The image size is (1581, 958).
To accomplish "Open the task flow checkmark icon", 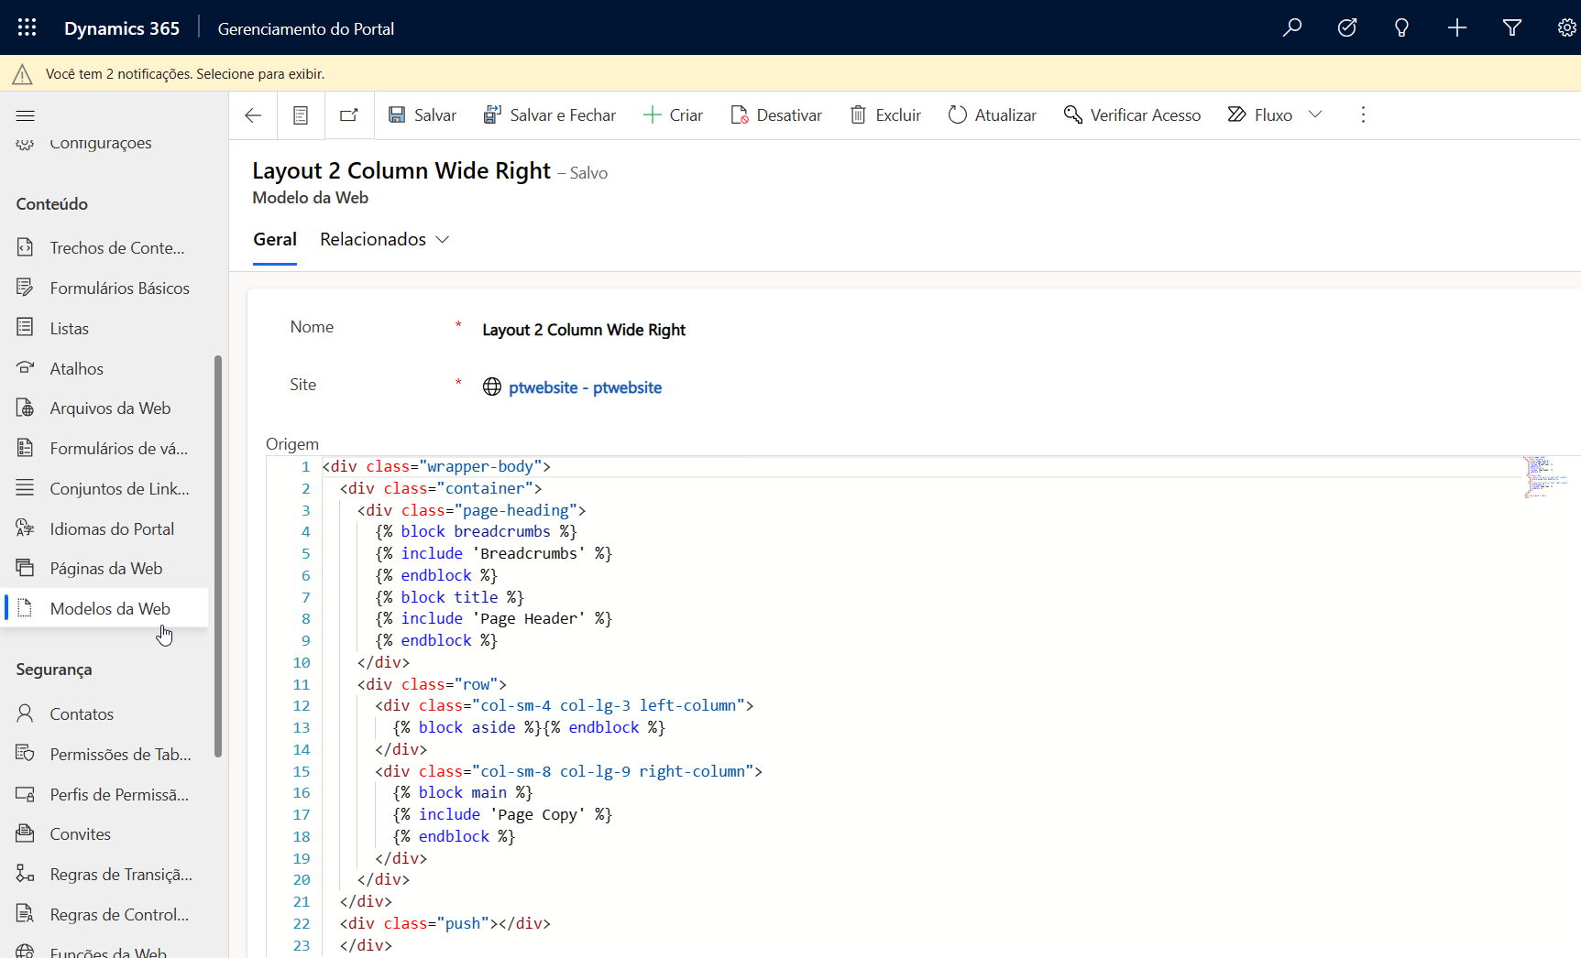I will [x=1347, y=27].
